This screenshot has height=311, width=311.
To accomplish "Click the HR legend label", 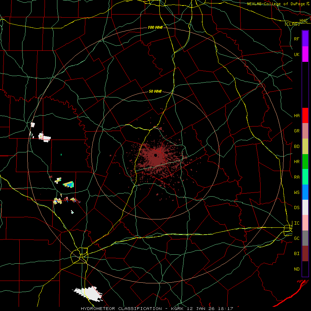I will click(296, 162).
